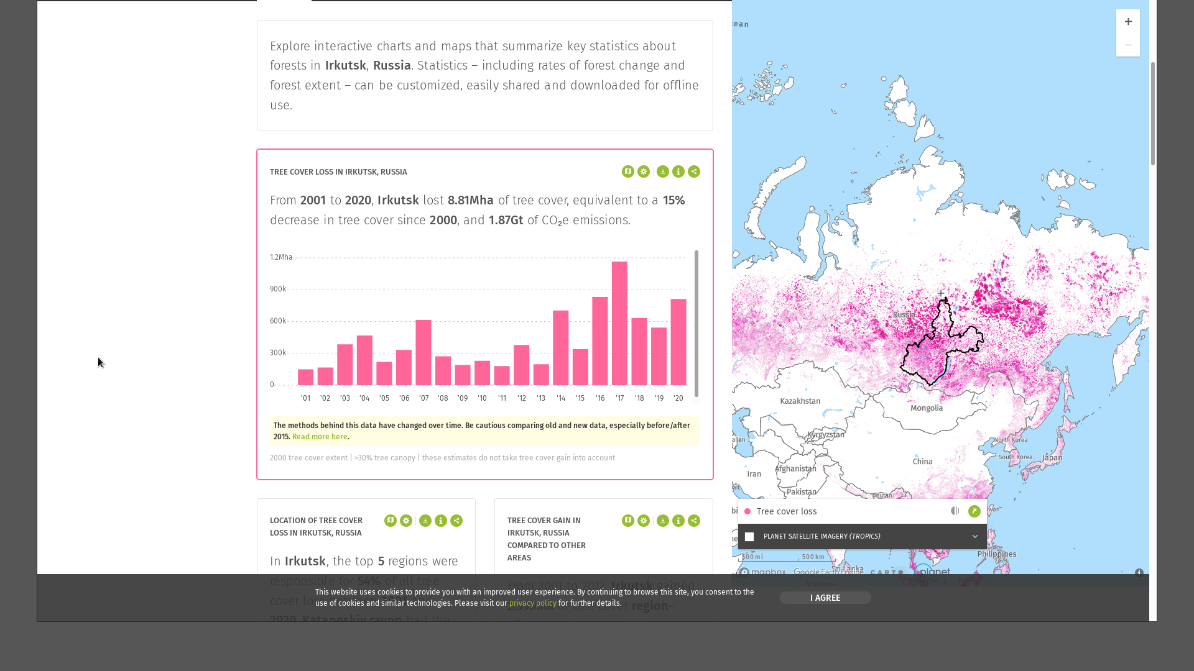The height and width of the screenshot is (671, 1194).
Task: Open map attribution info icon
Action: point(1139,573)
